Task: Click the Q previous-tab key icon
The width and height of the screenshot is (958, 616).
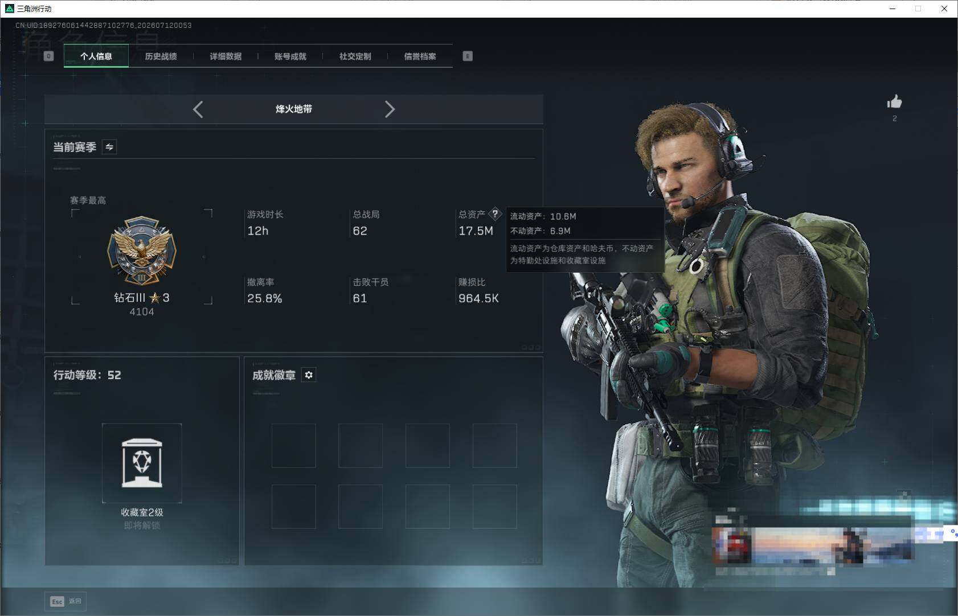Action: (48, 56)
